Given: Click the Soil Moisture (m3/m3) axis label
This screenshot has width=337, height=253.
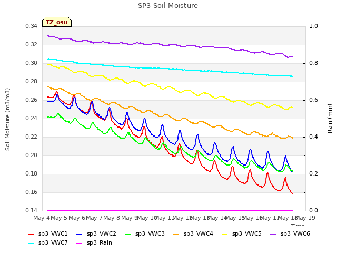Looking at the screenshot, I should [7, 119].
